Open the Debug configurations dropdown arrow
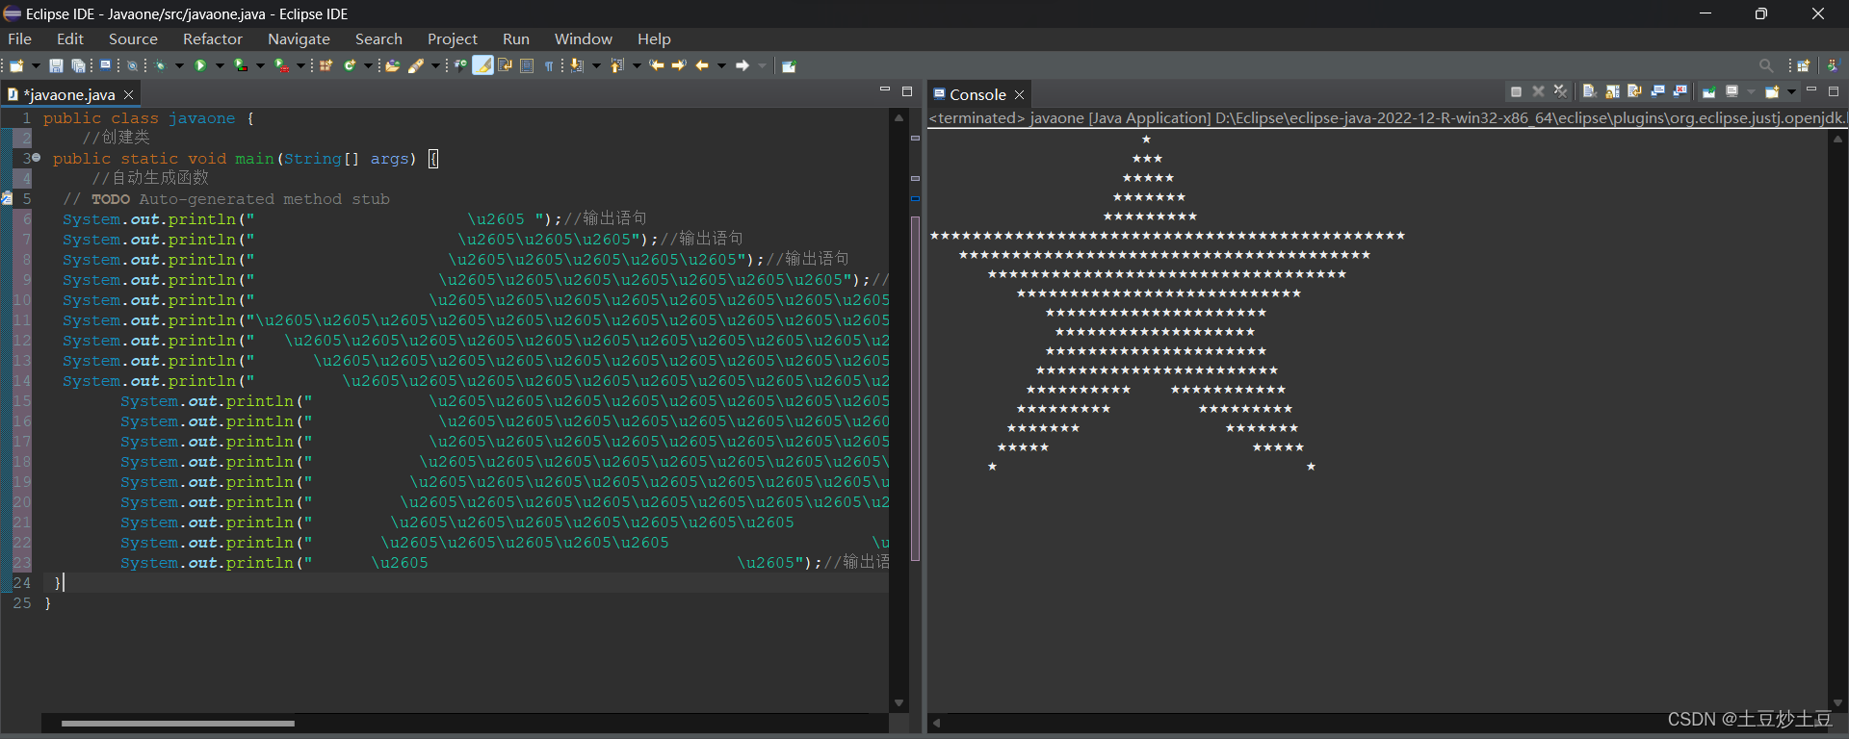The width and height of the screenshot is (1849, 739). coord(179,65)
